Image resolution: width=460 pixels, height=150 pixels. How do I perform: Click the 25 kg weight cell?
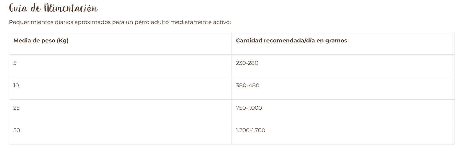click(17, 108)
